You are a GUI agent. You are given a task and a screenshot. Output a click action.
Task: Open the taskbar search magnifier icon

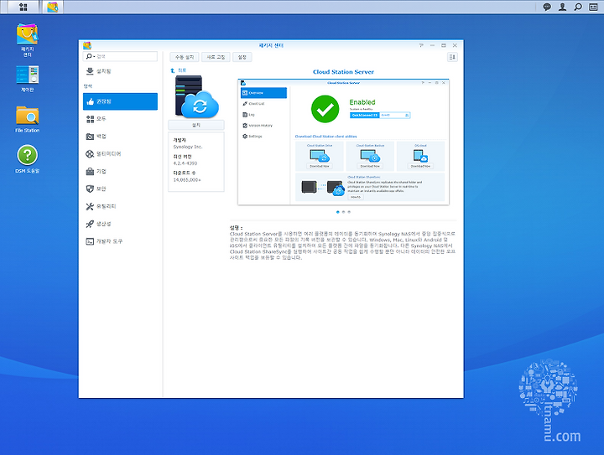tap(578, 7)
